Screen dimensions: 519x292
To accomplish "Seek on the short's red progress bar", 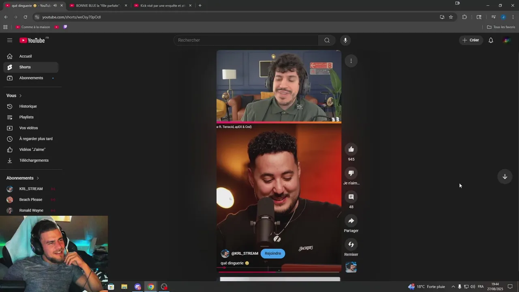I will [x=279, y=272].
